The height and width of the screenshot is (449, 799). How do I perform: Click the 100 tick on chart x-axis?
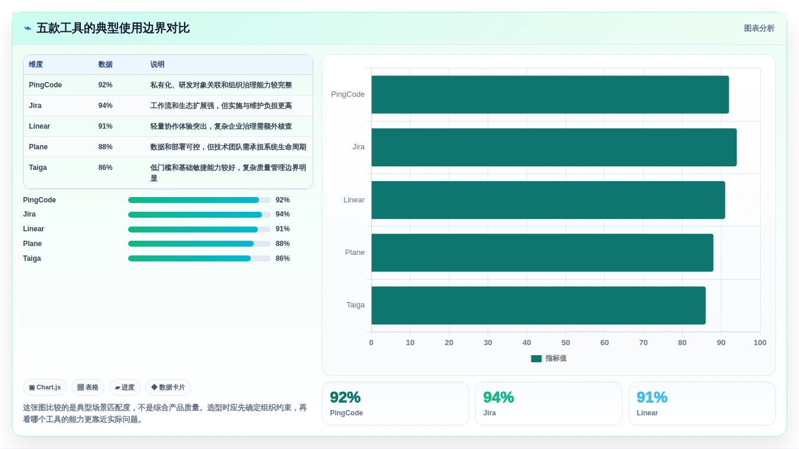click(x=760, y=343)
